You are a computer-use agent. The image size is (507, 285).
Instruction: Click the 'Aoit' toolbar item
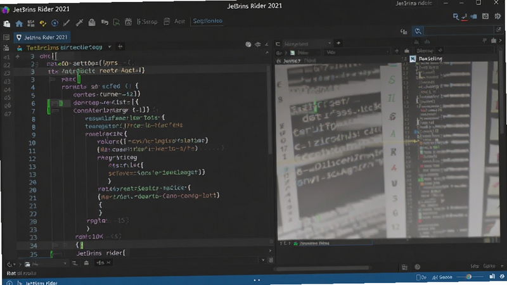[x=179, y=22]
